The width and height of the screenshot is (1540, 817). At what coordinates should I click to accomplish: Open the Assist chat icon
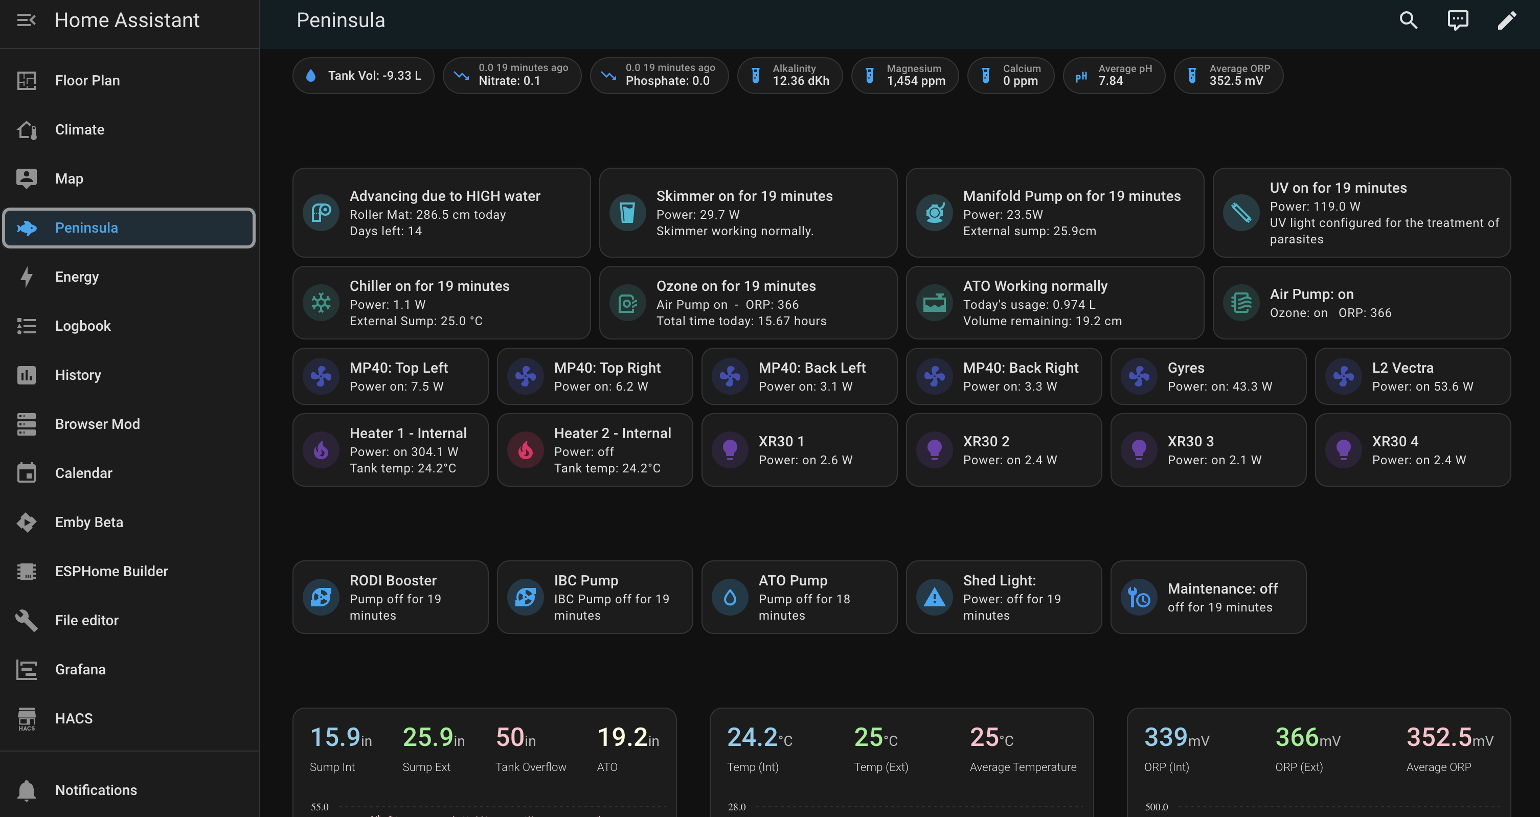(1458, 20)
